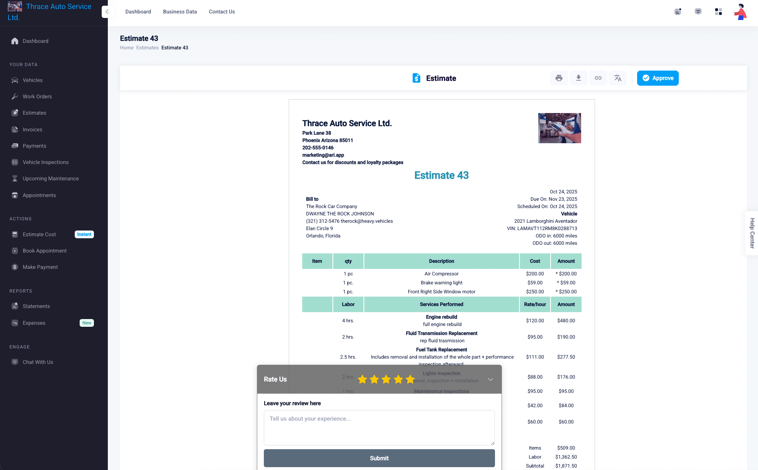Click the Work Orders wrench icon
This screenshot has height=470, width=758.
click(15, 97)
